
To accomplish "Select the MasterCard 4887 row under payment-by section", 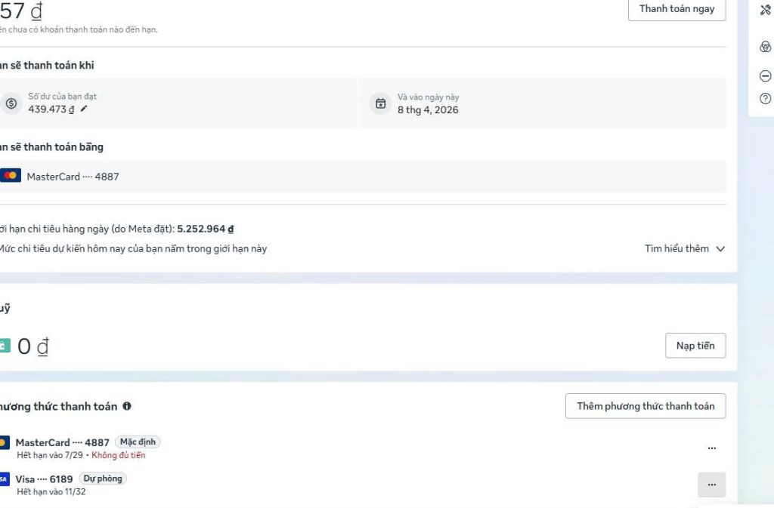I will tap(73, 177).
